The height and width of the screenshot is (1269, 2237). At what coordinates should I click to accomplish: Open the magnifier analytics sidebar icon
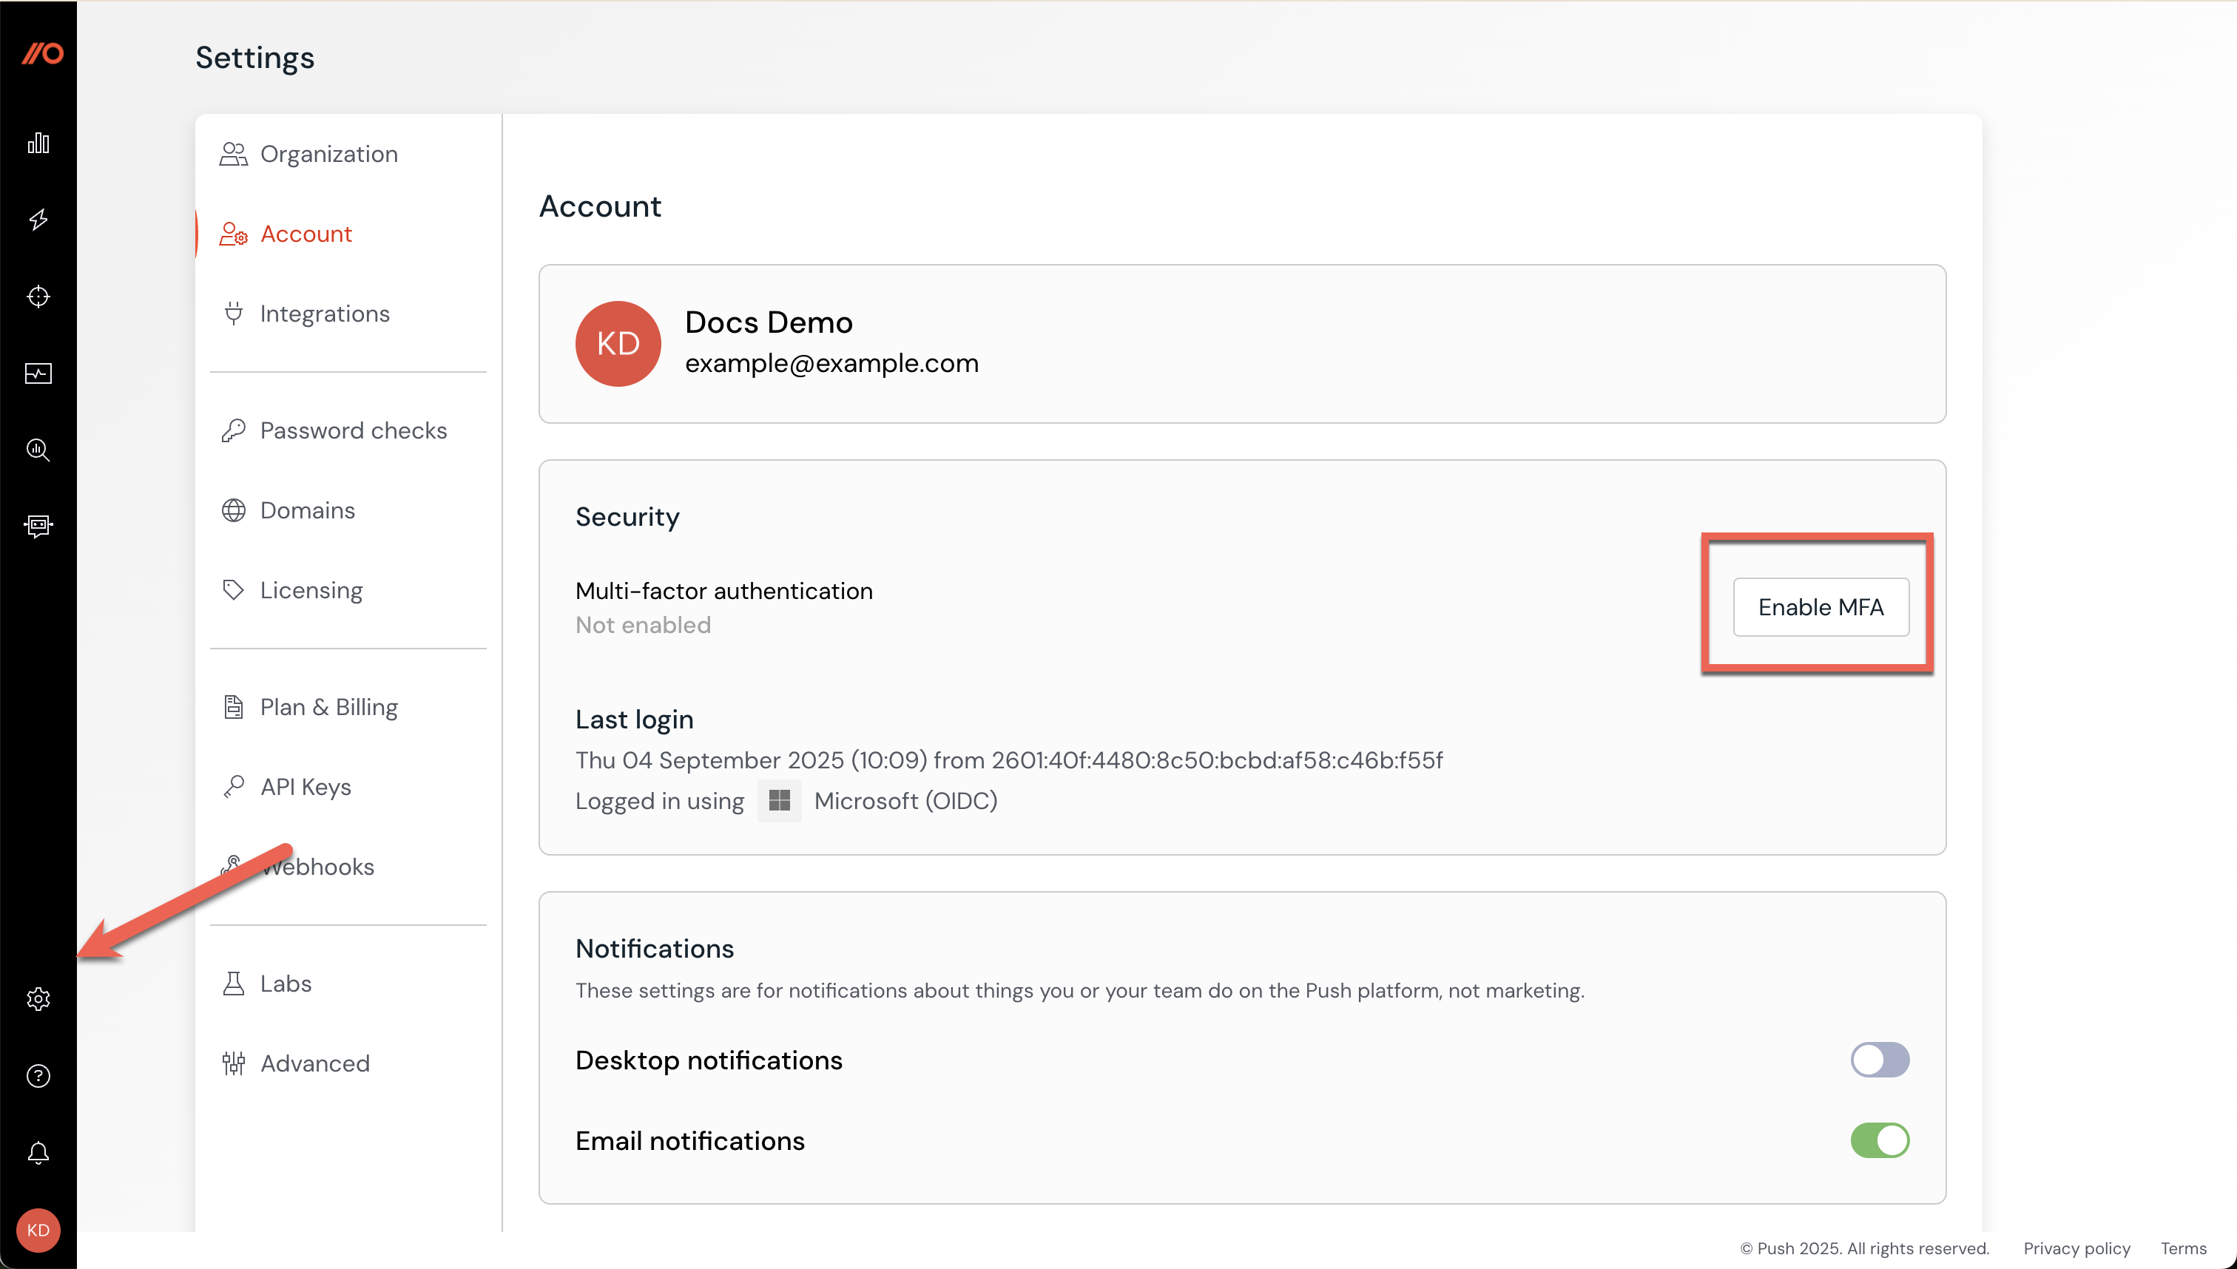tap(38, 450)
